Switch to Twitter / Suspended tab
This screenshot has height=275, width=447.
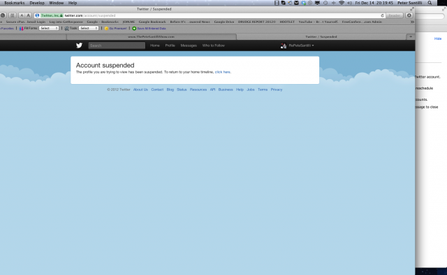tap(321, 37)
